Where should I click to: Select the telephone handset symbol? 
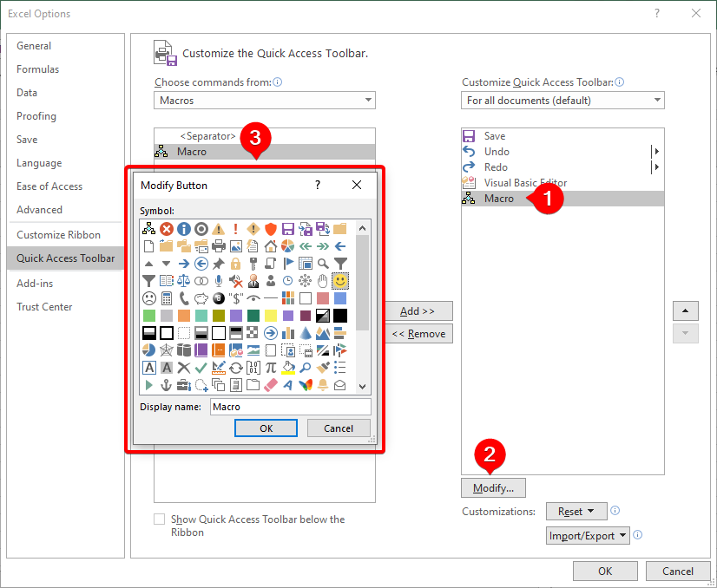[x=184, y=297]
